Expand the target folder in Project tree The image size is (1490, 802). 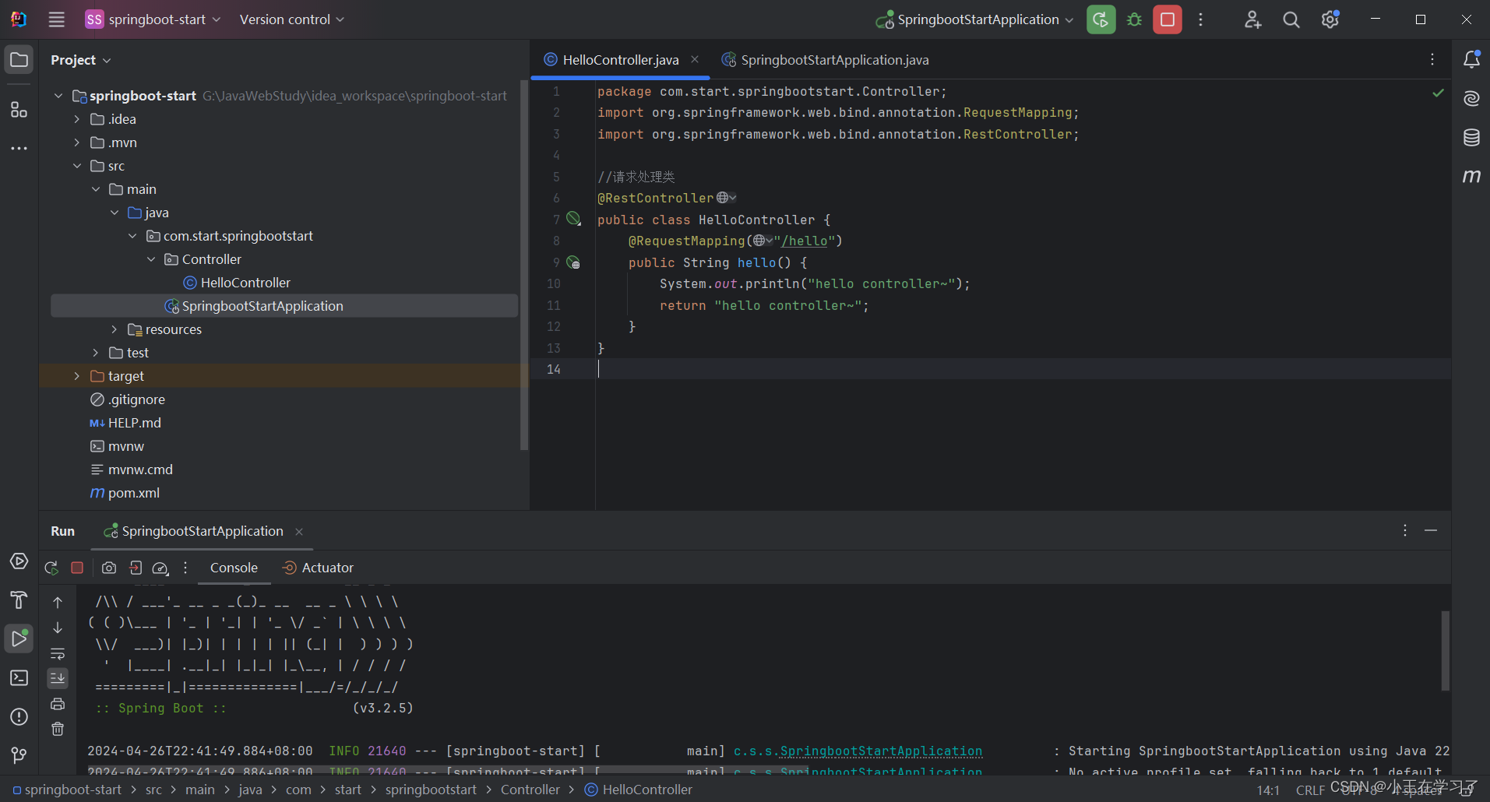[x=76, y=375]
